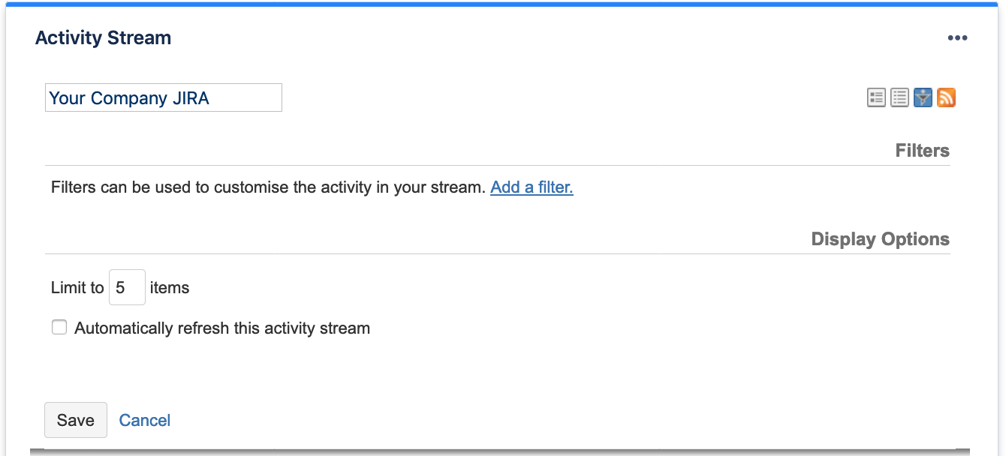Select the detailed list display icon
The width and height of the screenshot is (1006, 456).
coord(876,97)
